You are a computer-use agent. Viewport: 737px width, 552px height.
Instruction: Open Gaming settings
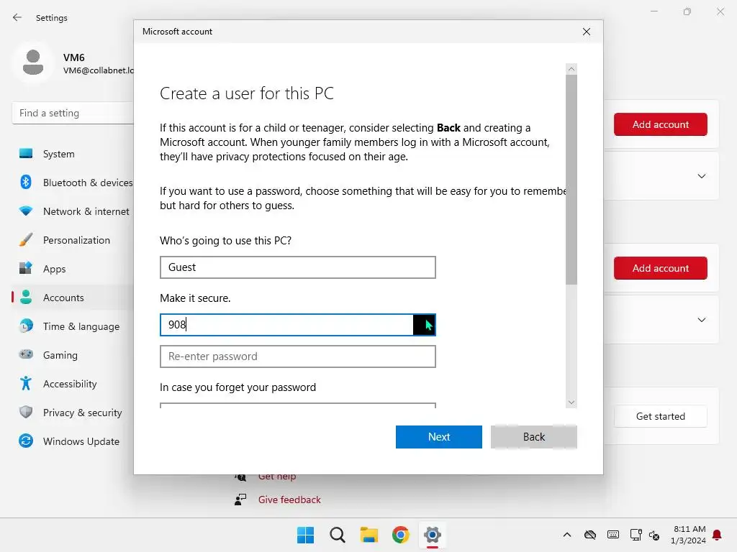coord(60,355)
